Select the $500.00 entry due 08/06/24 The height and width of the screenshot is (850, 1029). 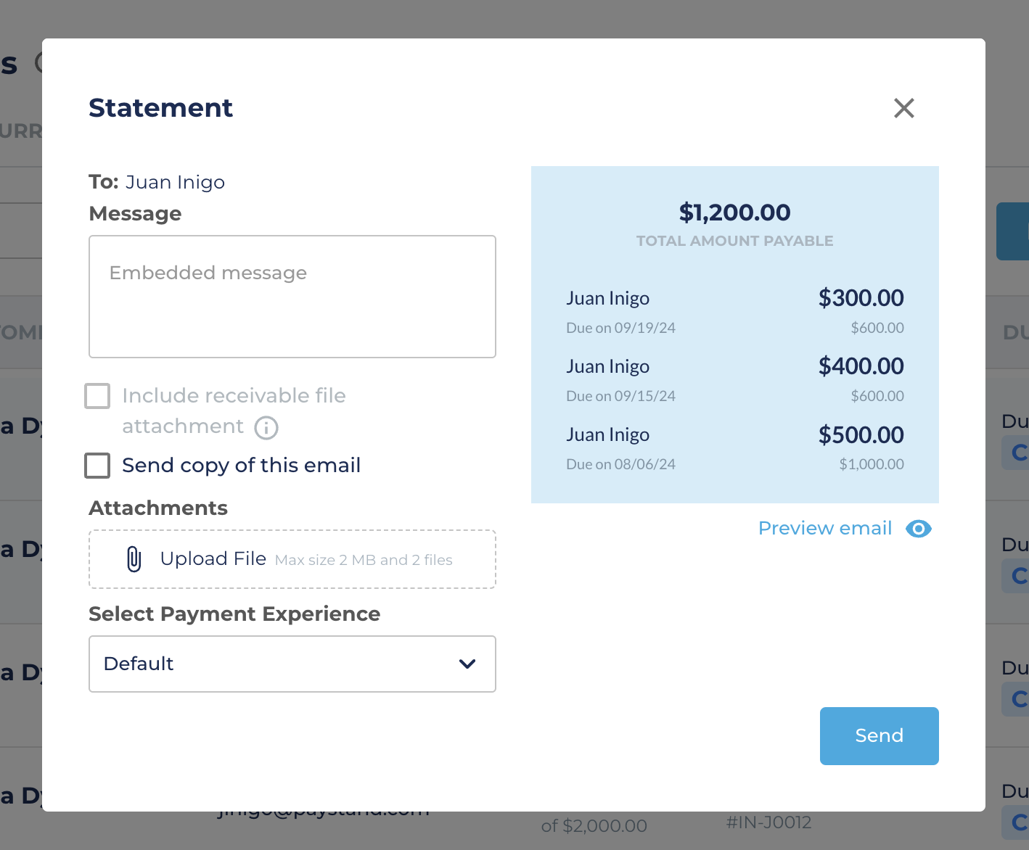click(735, 448)
